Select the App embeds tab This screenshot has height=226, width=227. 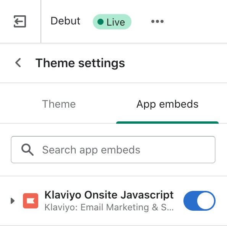167,104
